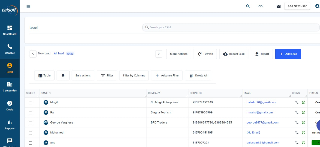
Task: Select the All Lead tab
Action: 59,54
